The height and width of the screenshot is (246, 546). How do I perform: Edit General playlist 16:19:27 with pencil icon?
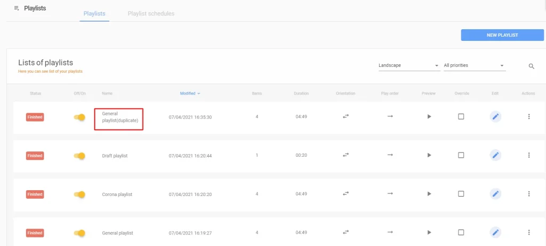[495, 232]
